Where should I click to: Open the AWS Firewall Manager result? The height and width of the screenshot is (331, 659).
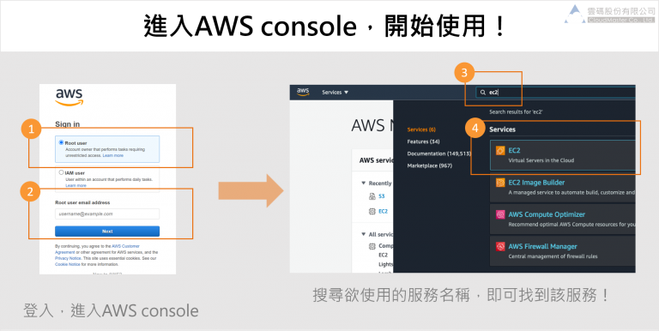pos(562,250)
